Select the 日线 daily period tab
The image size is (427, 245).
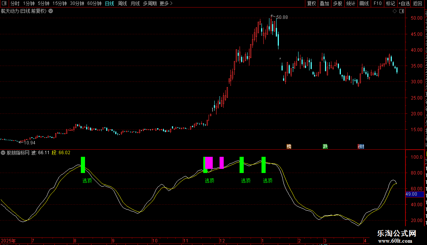click(x=110, y=3)
